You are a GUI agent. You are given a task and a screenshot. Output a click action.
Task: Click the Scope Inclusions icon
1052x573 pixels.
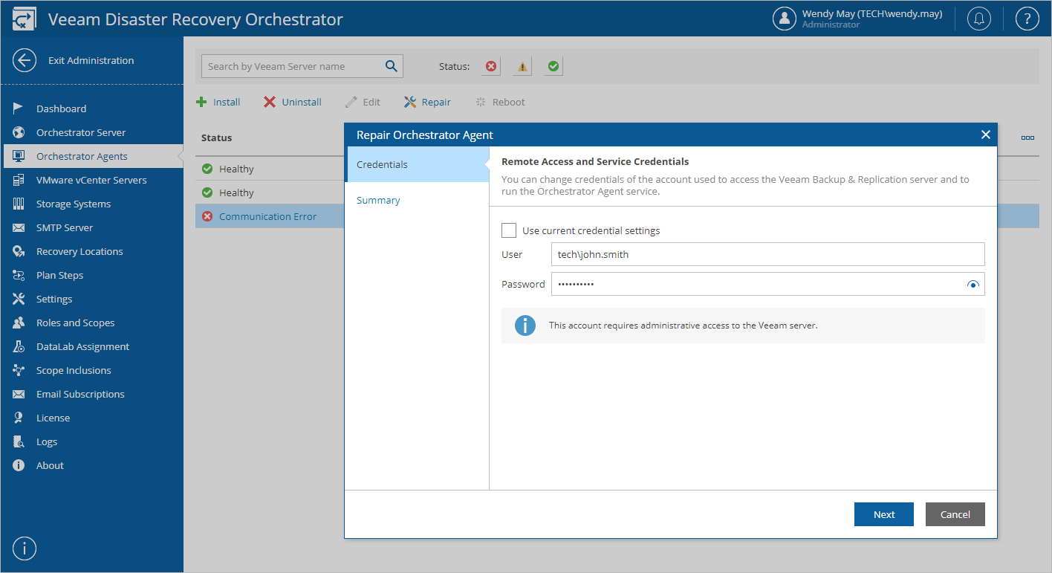point(19,370)
